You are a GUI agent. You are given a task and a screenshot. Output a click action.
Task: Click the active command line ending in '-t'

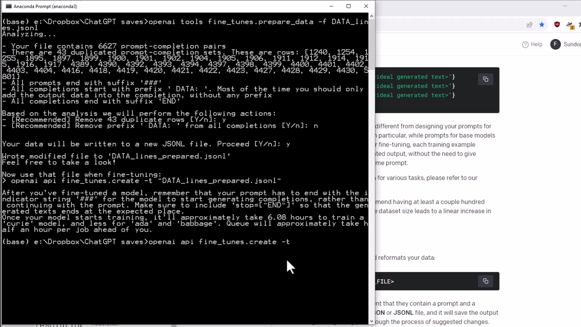click(x=146, y=242)
